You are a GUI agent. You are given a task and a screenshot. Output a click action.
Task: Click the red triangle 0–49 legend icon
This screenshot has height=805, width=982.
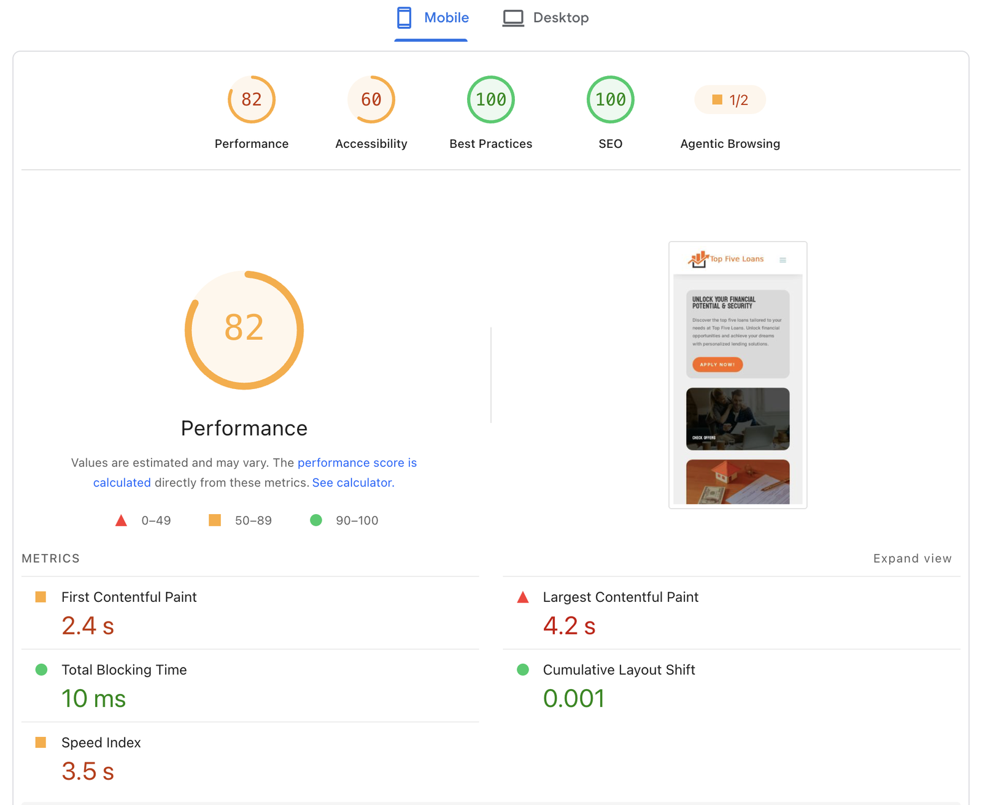click(122, 520)
